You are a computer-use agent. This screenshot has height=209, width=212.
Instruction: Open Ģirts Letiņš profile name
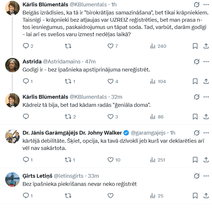pyautogui.click(x=37, y=176)
